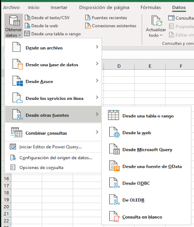The height and width of the screenshot is (227, 194).
Task: Click the Conexiones existentes icon
Action: tap(88, 25)
